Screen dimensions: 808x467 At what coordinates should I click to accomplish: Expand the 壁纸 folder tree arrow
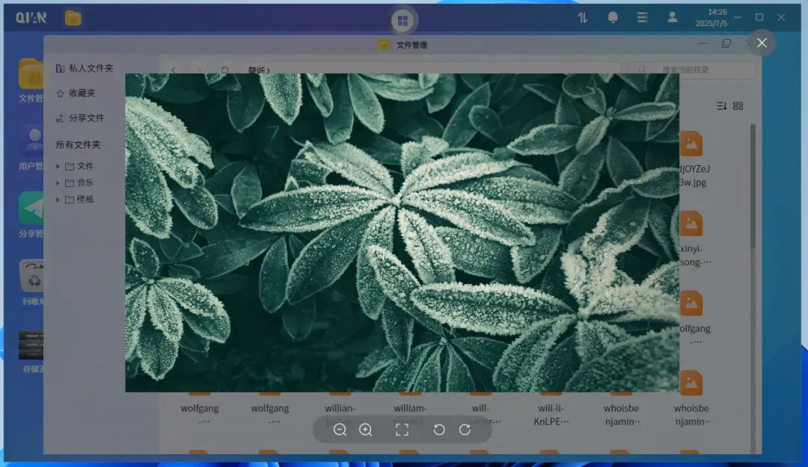point(58,200)
